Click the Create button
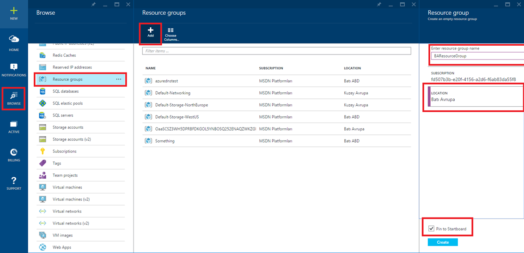Viewport: 524px width, 253px height. (x=443, y=242)
